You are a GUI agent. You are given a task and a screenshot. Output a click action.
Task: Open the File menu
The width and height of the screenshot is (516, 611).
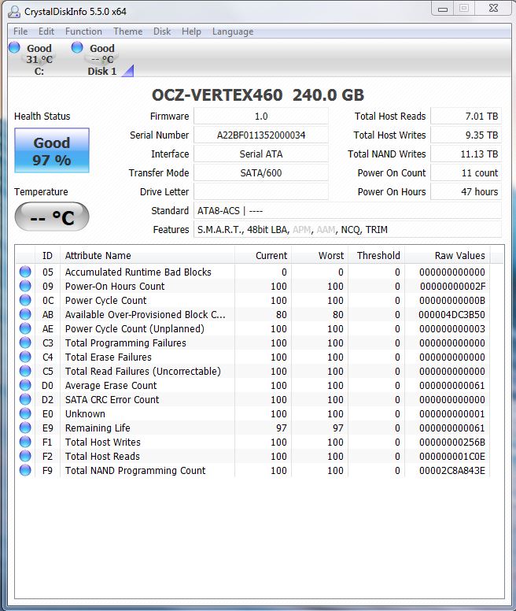click(20, 31)
